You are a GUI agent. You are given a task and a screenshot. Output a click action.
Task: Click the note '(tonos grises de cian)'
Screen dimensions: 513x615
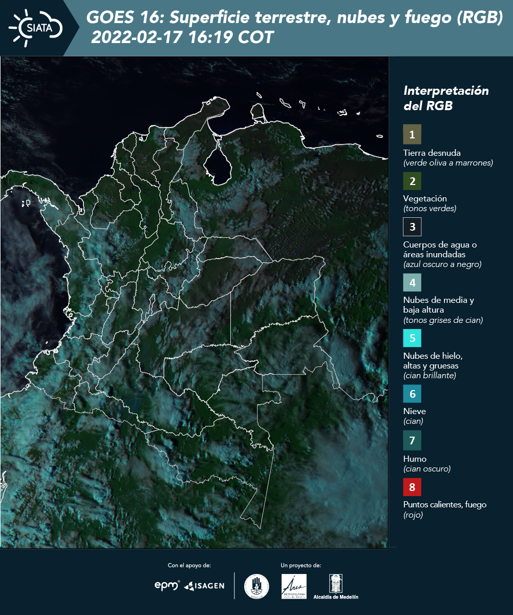point(443,320)
